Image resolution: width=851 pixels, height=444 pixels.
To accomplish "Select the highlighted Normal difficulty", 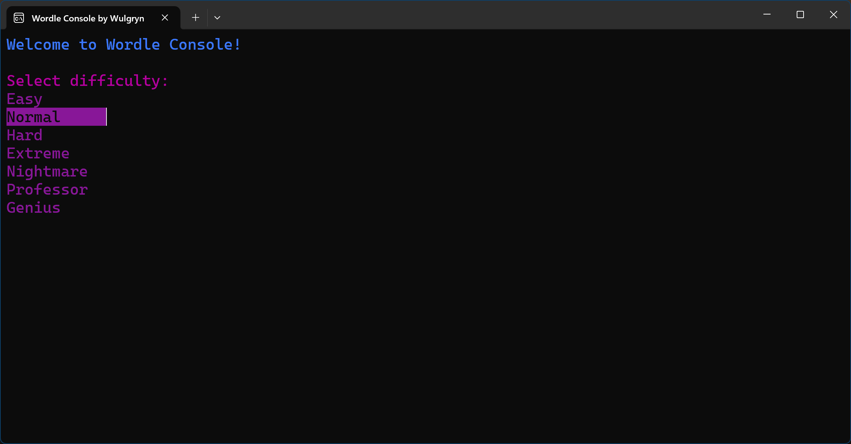I will (x=34, y=117).
